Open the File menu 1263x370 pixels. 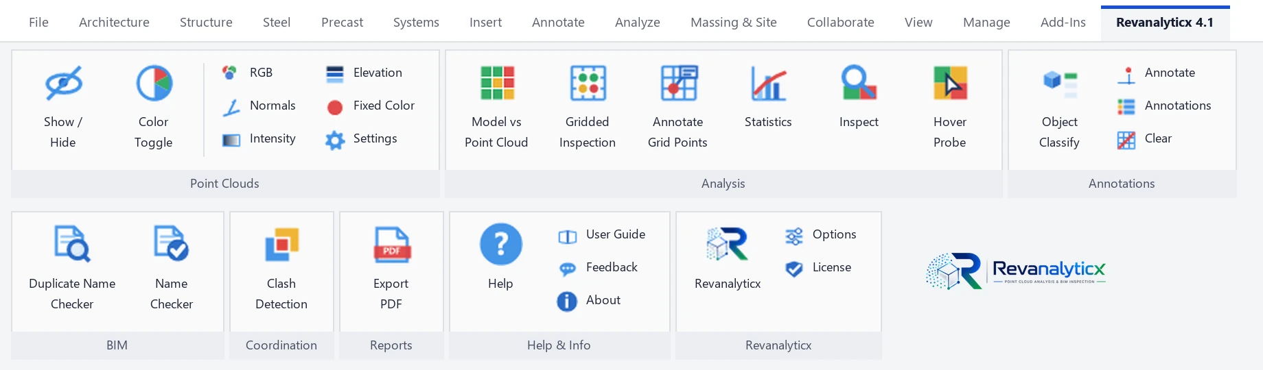point(38,23)
